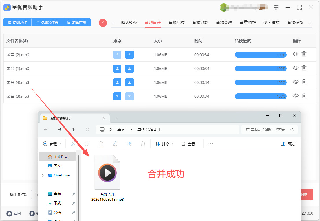320x221 pixels.
Task: Open the settings sliders icon in title bar
Action: [276, 8]
